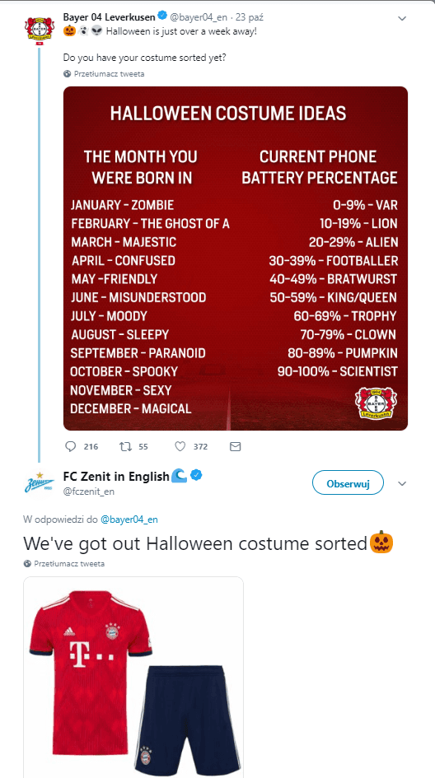Send the tweet via direct message envelope

click(236, 446)
